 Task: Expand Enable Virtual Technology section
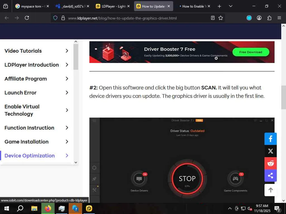tap(37, 110)
